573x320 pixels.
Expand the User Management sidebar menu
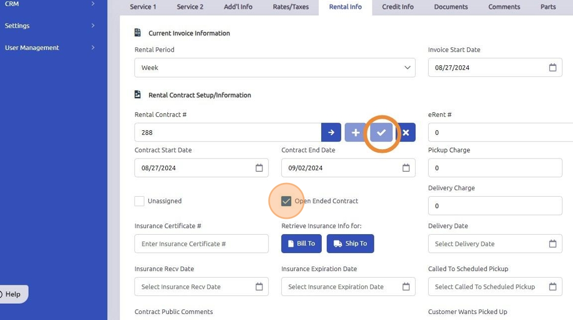50,48
